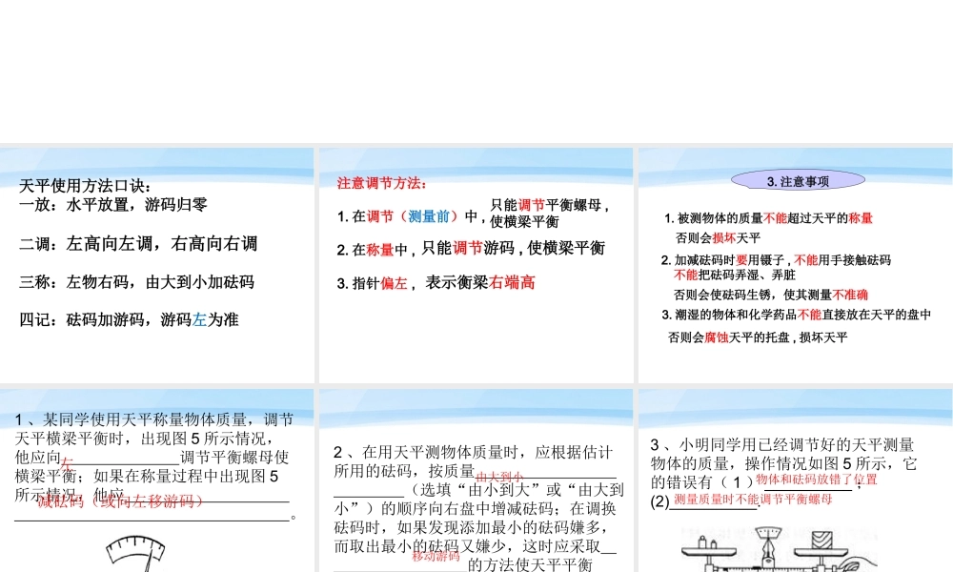Select the 3. 注意事项 oval label
Screen dimensions: 953x572
coord(798,181)
